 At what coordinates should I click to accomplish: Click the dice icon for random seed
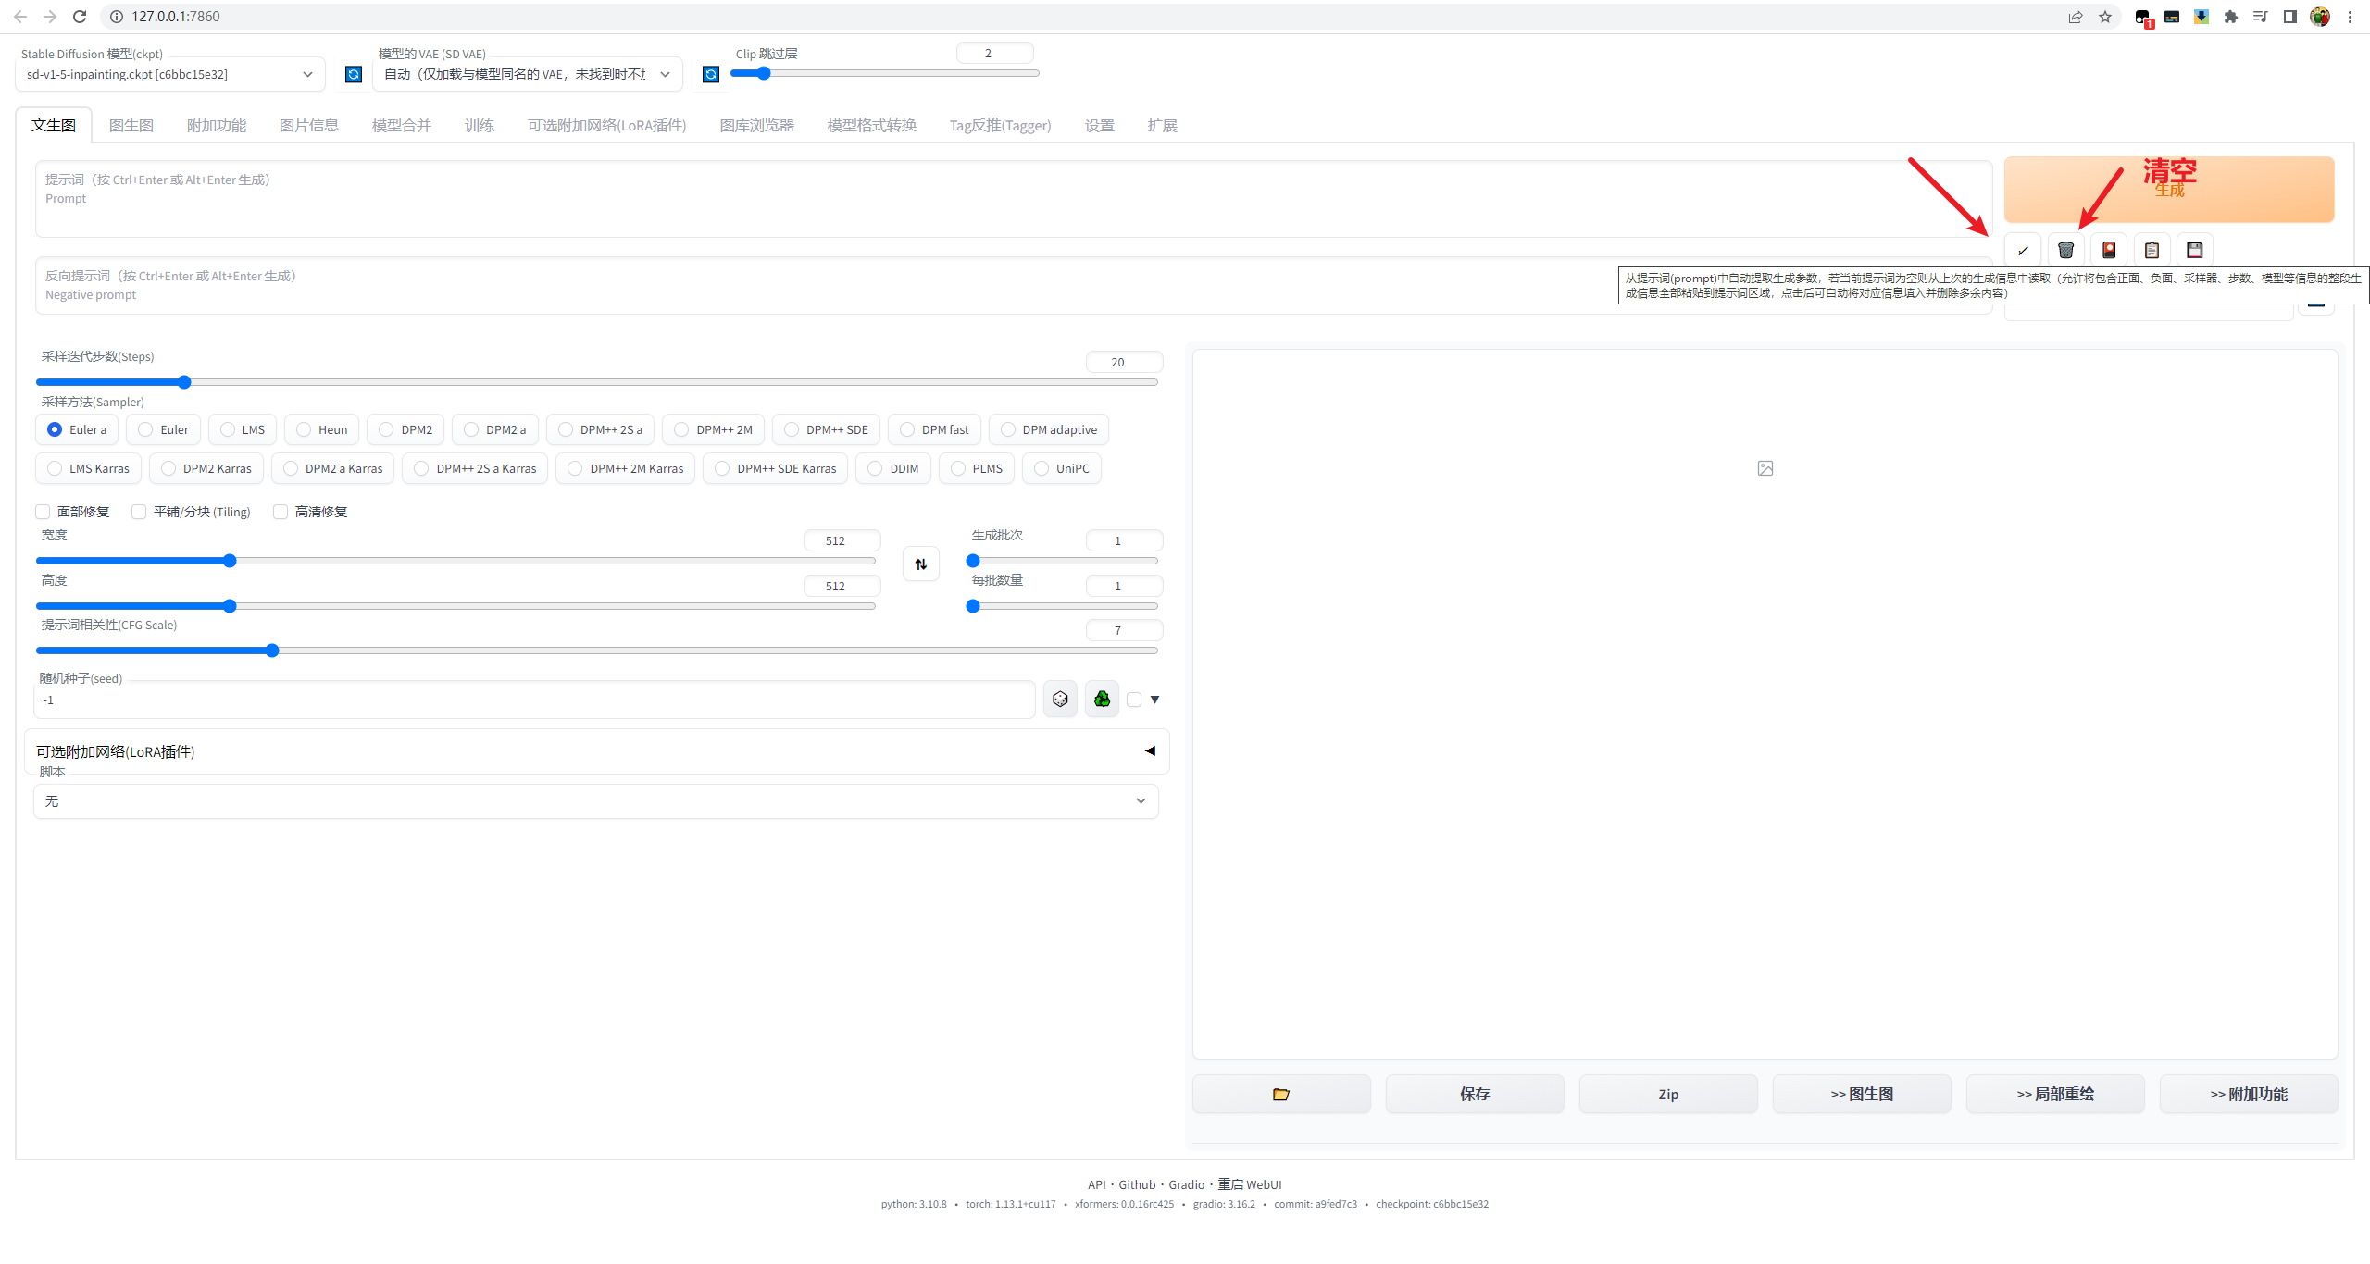(1060, 700)
